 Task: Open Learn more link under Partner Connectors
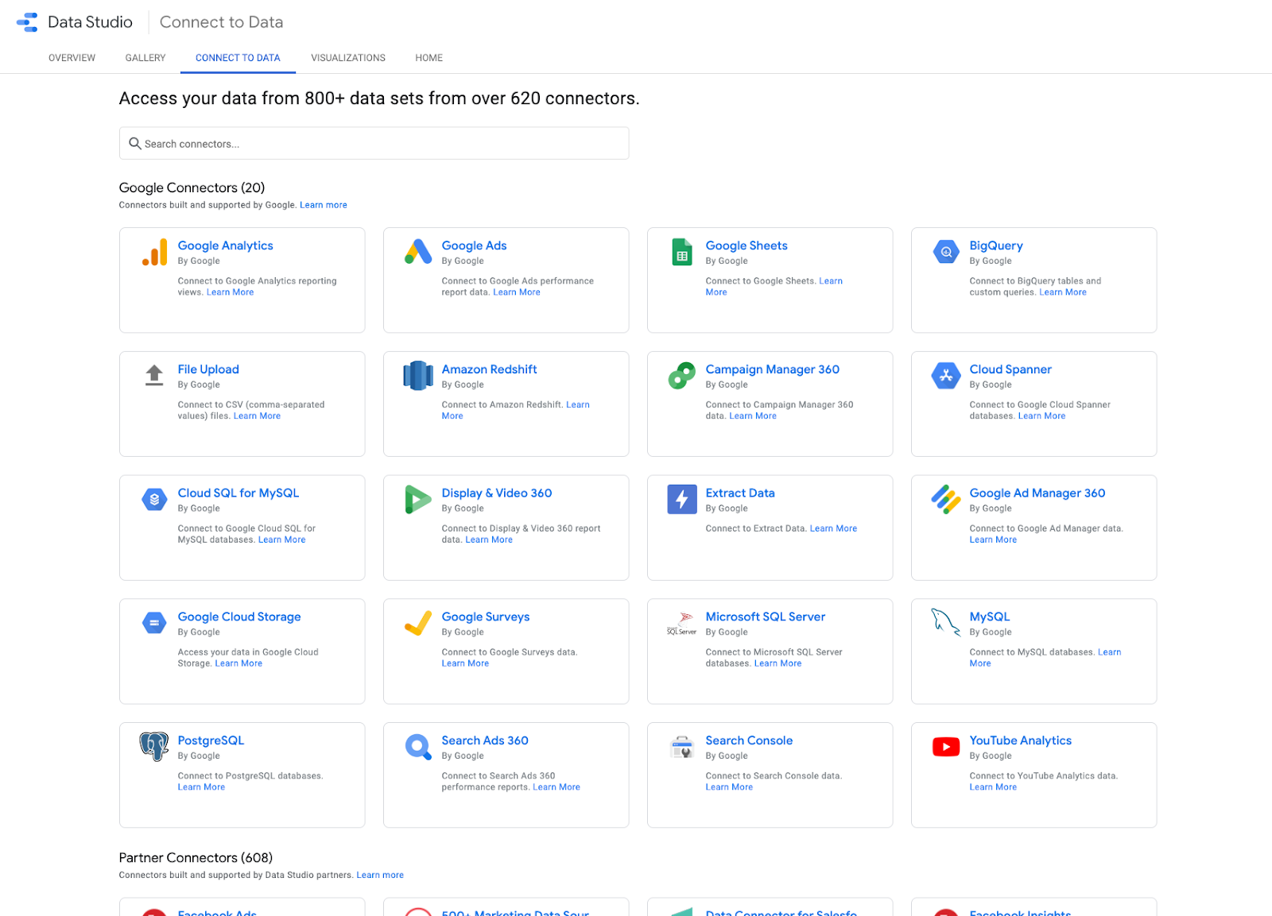point(380,875)
